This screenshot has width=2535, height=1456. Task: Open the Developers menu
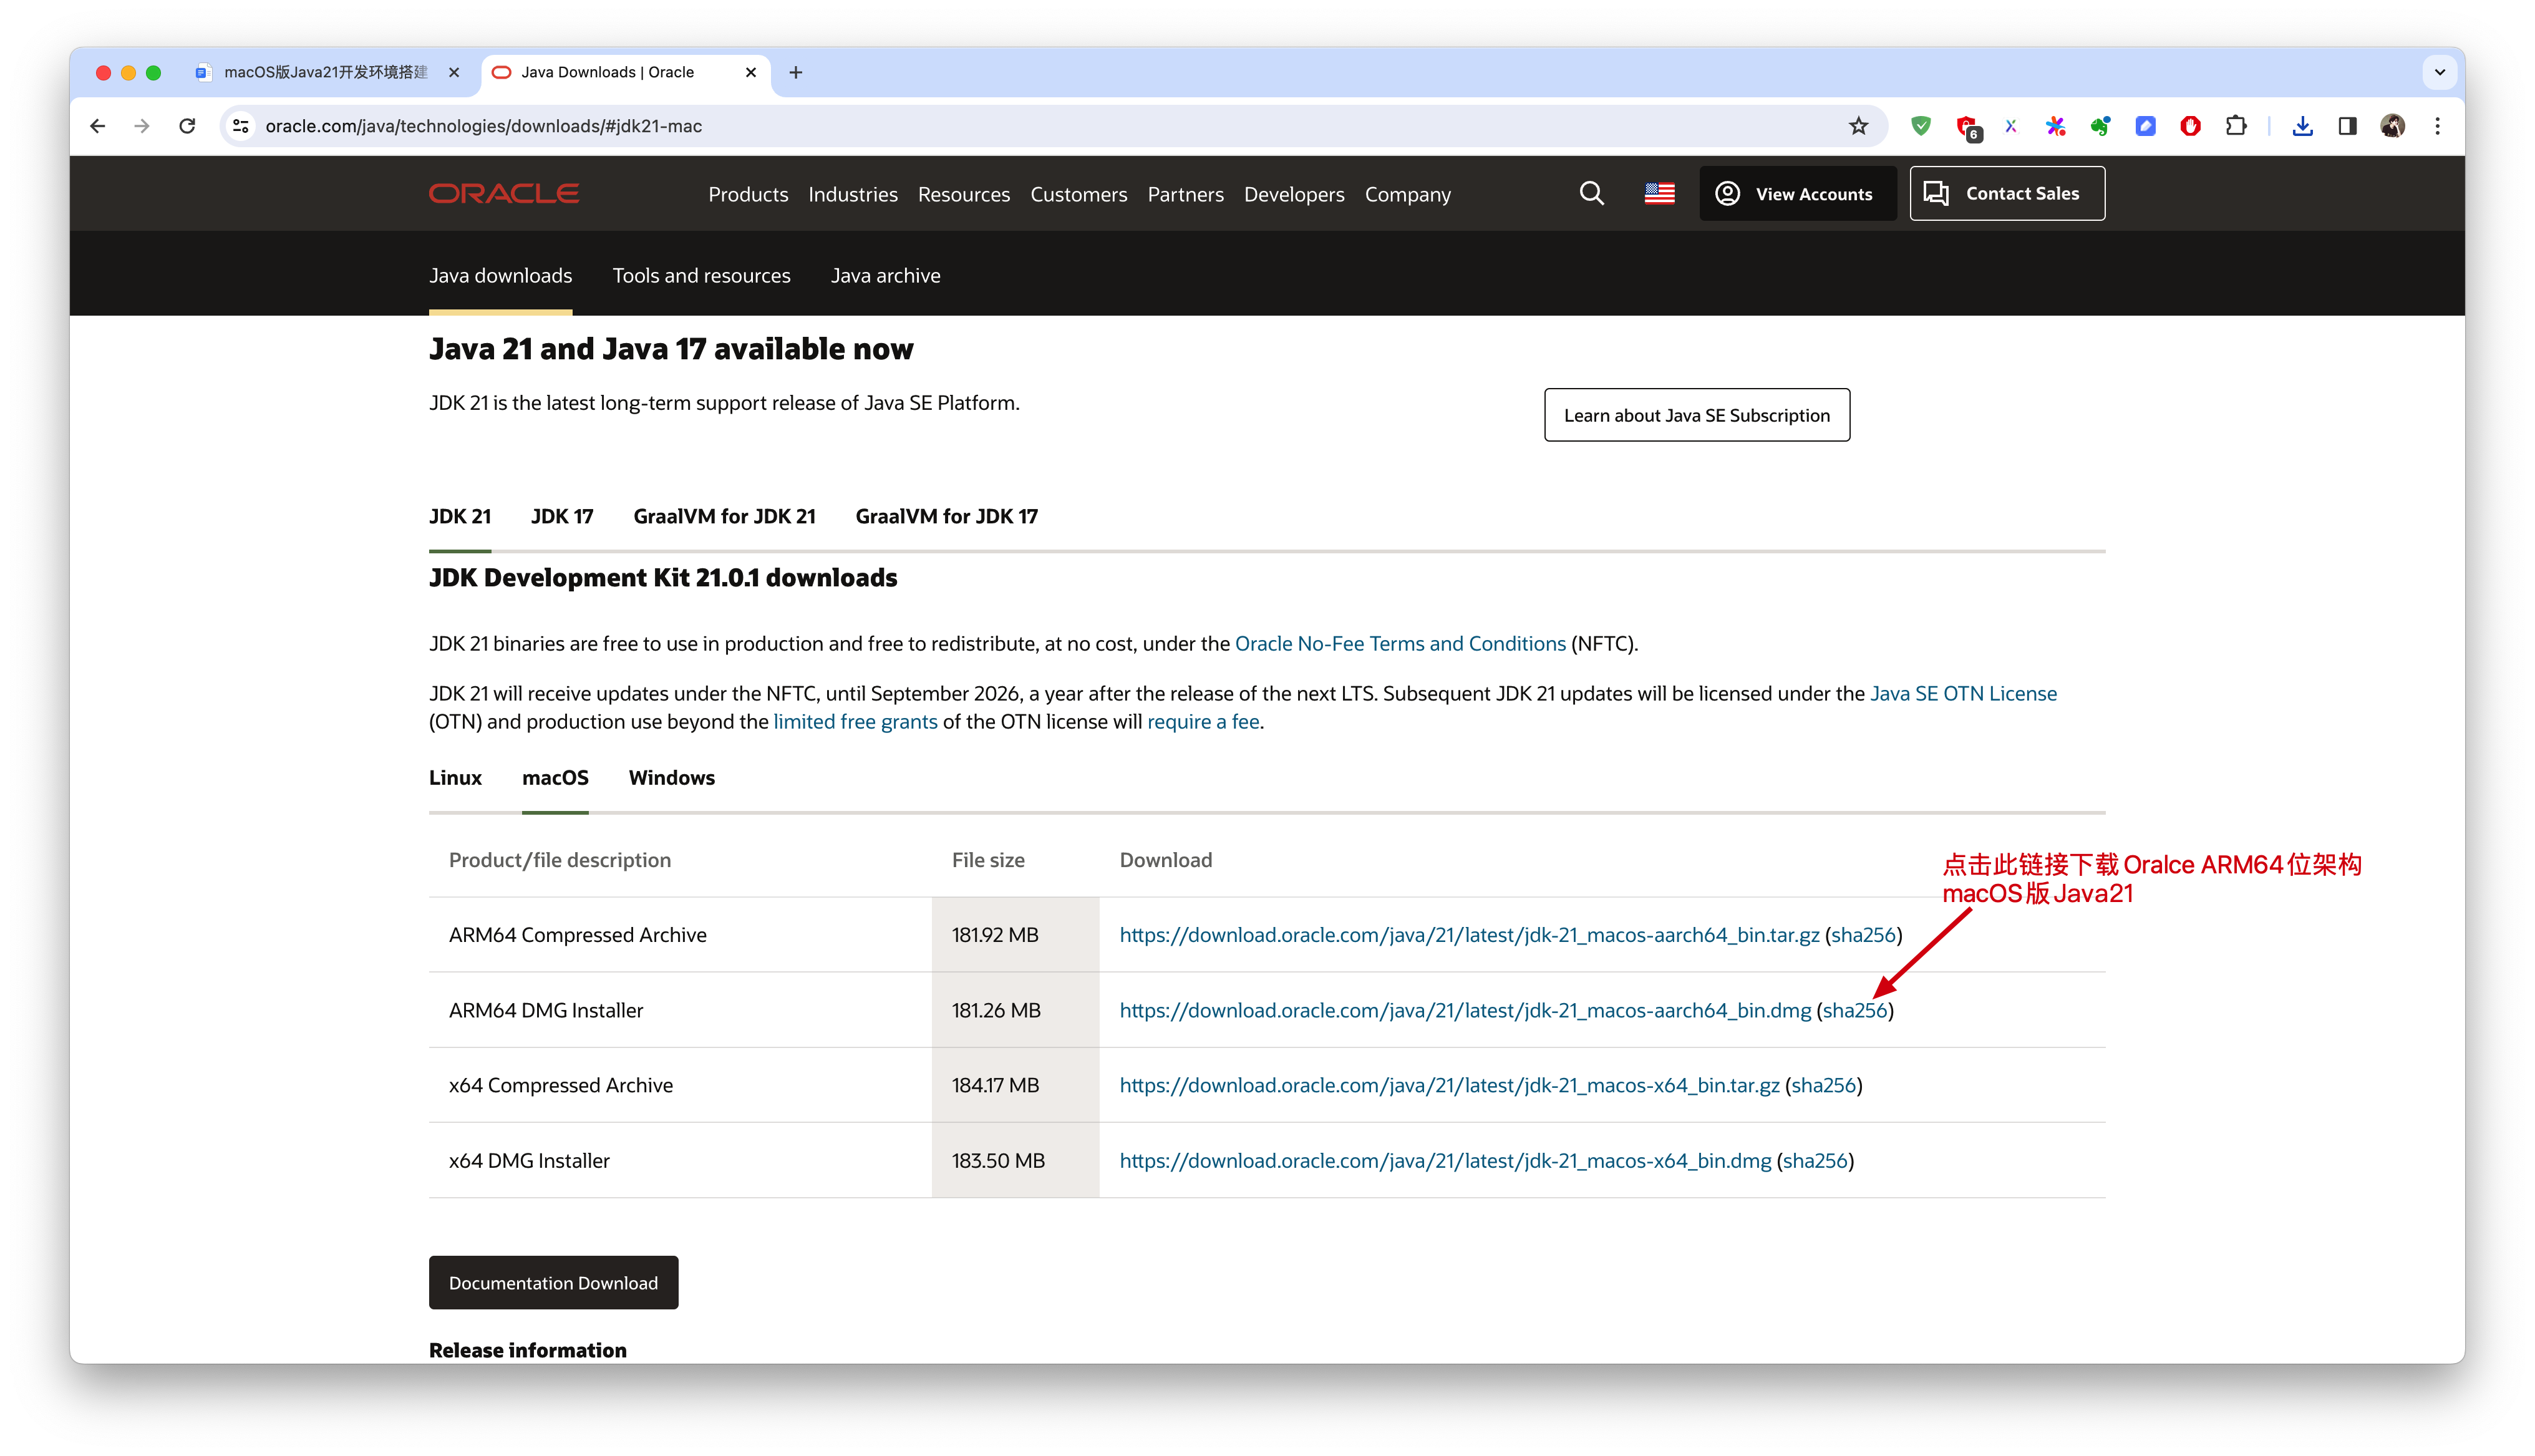tap(1294, 194)
